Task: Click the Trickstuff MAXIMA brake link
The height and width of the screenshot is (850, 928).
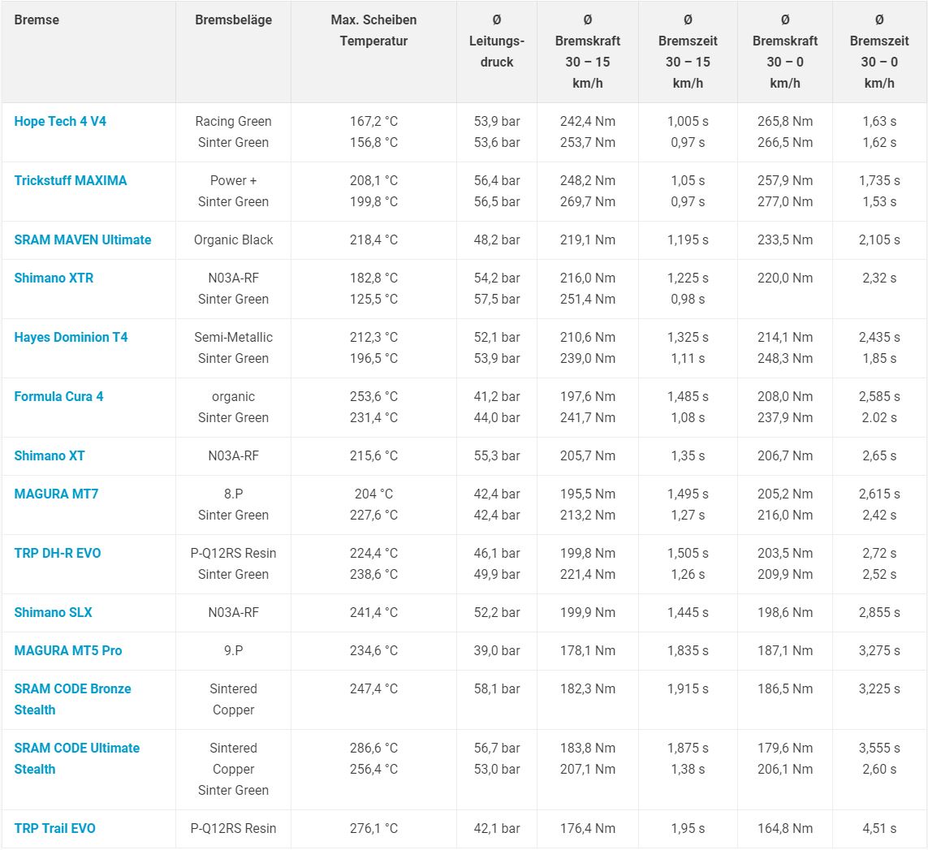Action: pyautogui.click(x=71, y=181)
